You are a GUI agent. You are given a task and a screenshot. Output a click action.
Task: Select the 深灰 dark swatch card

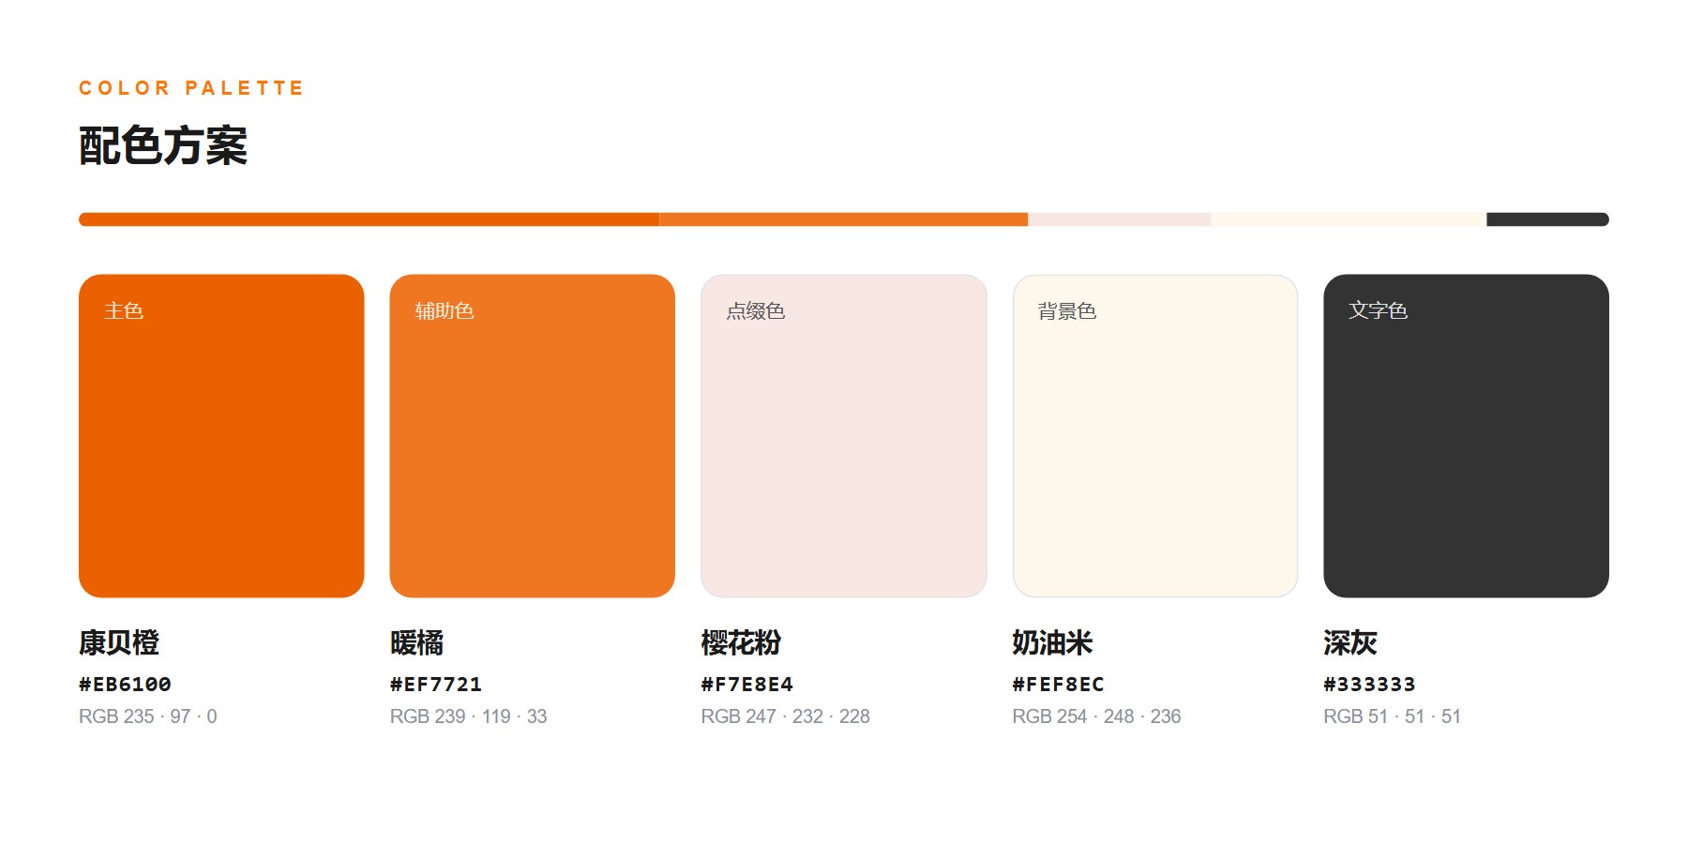tap(1467, 436)
